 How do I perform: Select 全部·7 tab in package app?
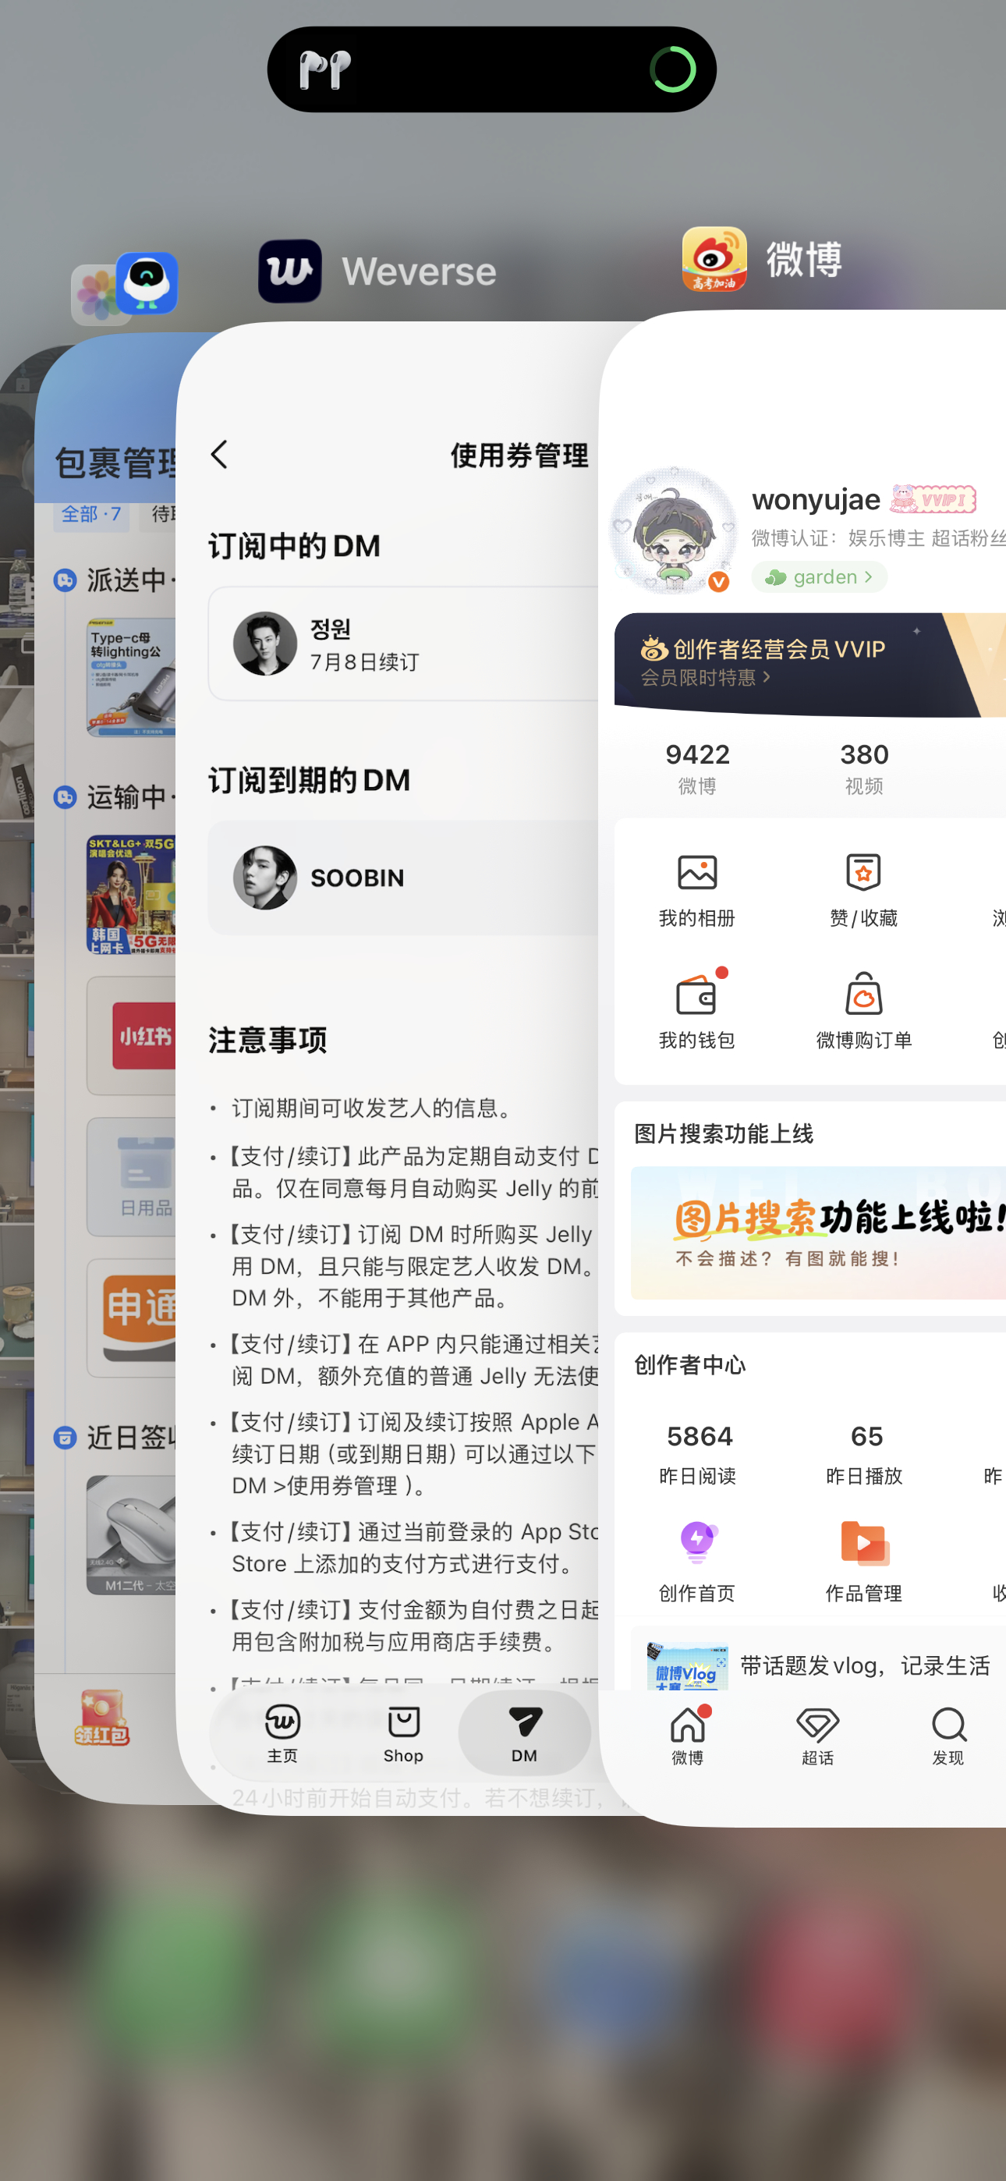point(91,514)
